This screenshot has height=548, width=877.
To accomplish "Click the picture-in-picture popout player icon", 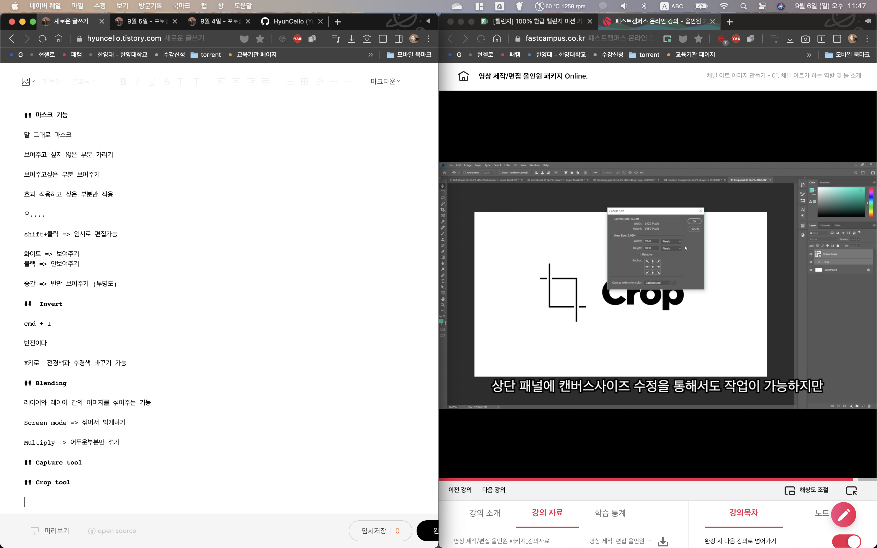I will [851, 490].
